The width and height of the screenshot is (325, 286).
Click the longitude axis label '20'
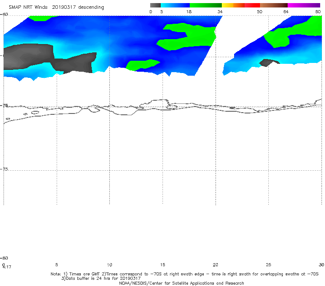tap(215, 264)
